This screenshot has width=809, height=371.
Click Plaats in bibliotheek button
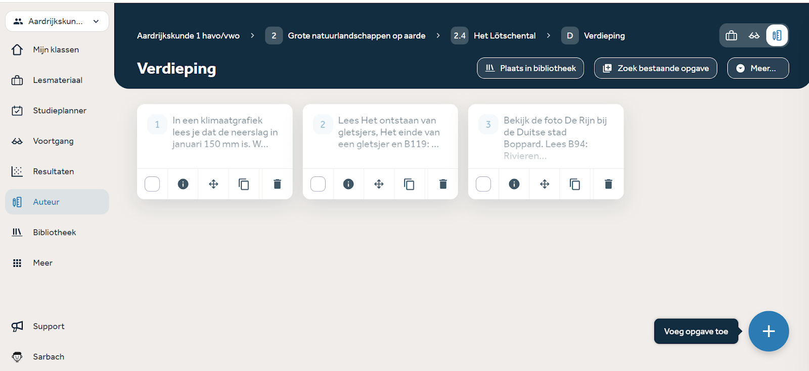(x=530, y=68)
